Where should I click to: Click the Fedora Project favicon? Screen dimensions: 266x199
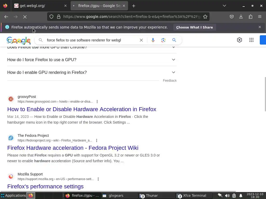click(x=11, y=138)
